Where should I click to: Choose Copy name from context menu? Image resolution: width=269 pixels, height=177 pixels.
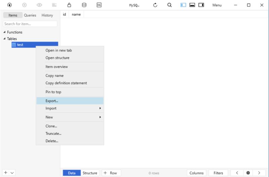click(x=70, y=75)
